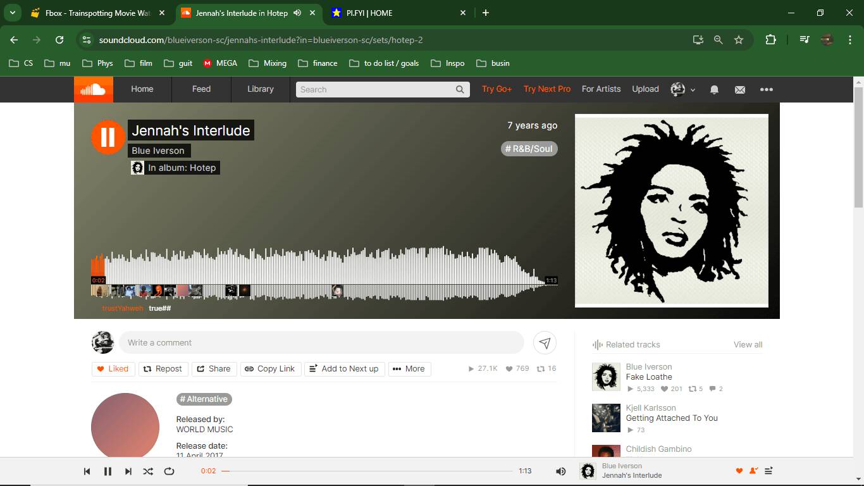Open the Library tab
The image size is (864, 486).
coord(261,89)
